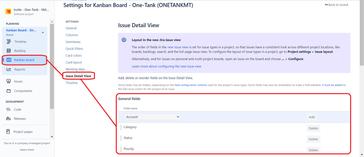
Task: Select the General settings tab
Action: [x=71, y=28]
